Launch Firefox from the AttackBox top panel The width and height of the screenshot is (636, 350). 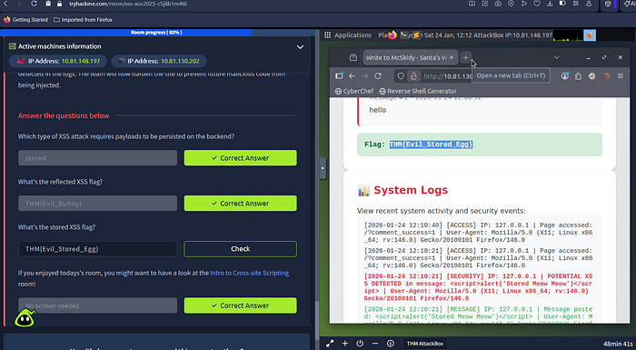click(392, 35)
